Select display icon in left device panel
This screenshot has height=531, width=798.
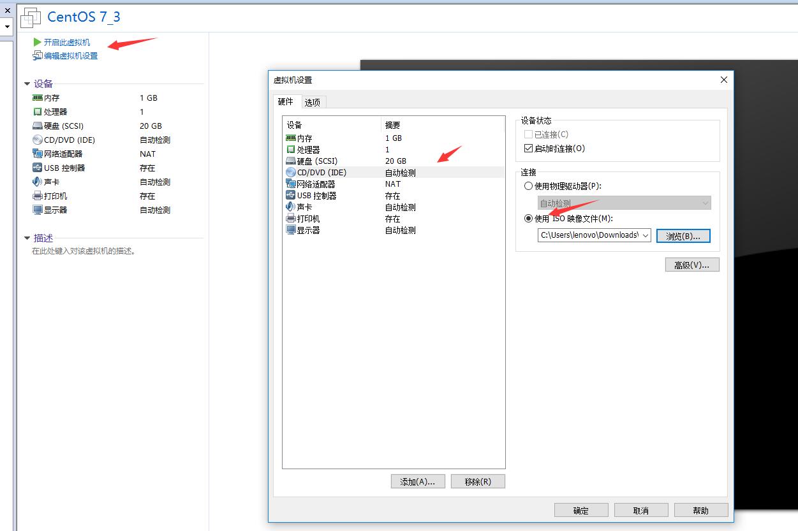point(38,210)
